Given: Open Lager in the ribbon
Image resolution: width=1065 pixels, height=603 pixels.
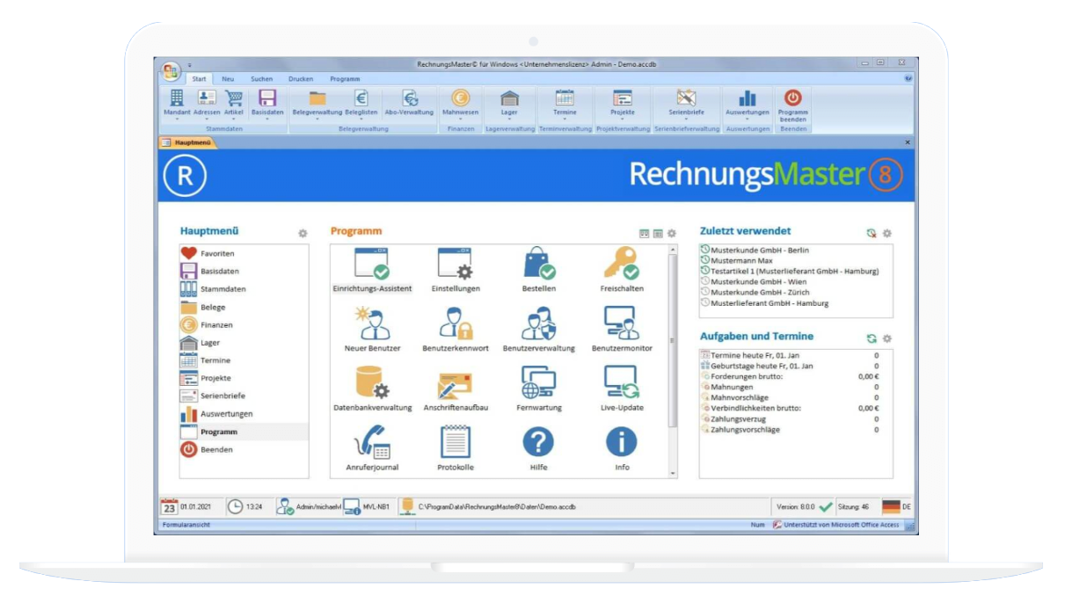Looking at the screenshot, I should (x=509, y=103).
